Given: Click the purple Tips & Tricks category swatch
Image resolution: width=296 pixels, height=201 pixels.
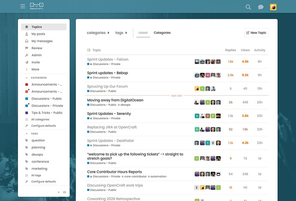Looking at the screenshot, I should point(27,113).
